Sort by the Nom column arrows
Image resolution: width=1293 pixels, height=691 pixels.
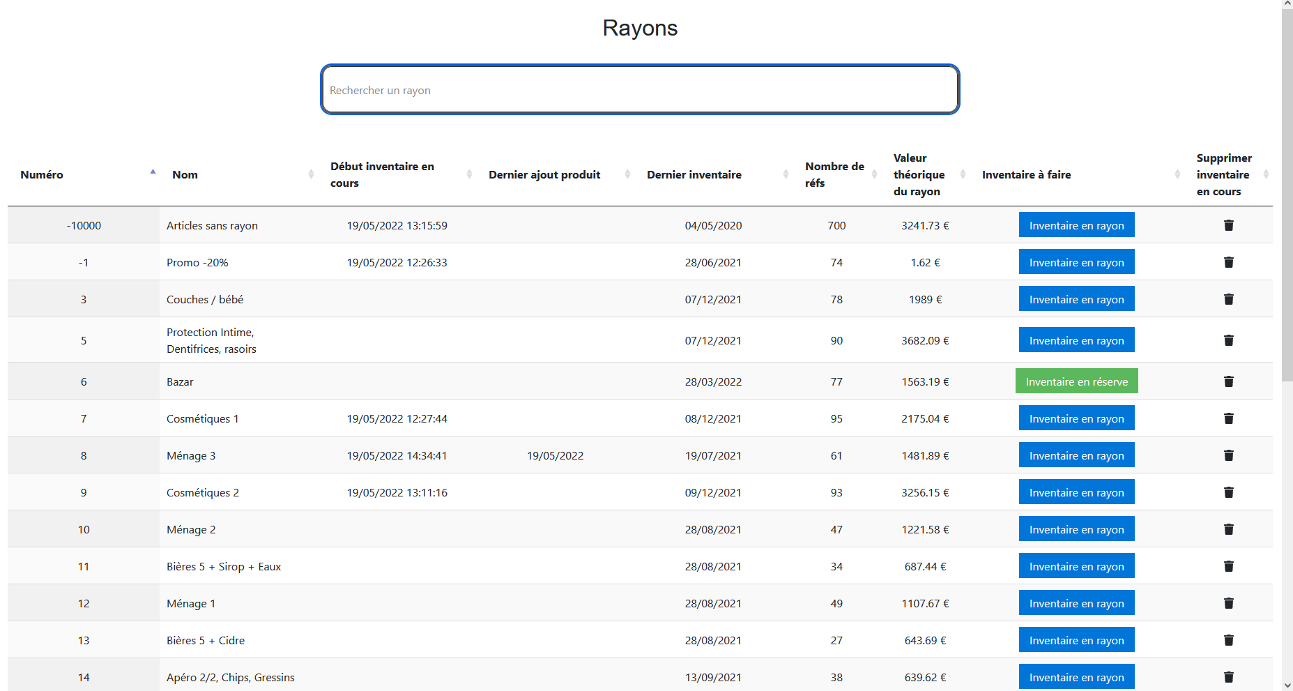coord(311,174)
